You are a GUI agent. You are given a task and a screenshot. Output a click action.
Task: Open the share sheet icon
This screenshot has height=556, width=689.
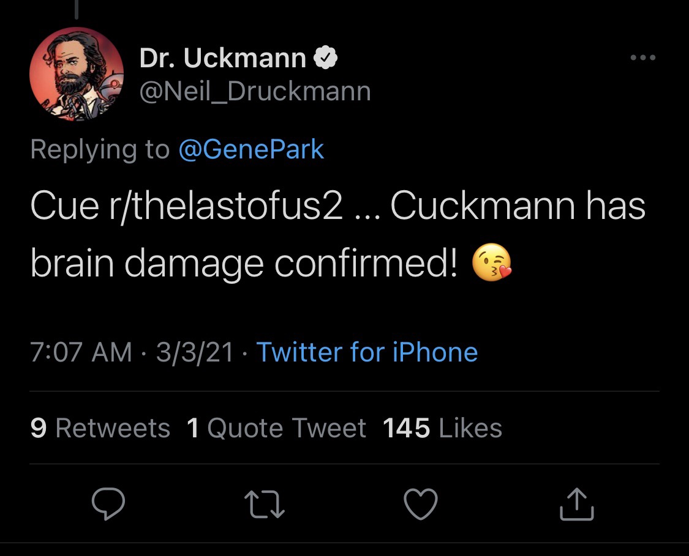coord(577,504)
